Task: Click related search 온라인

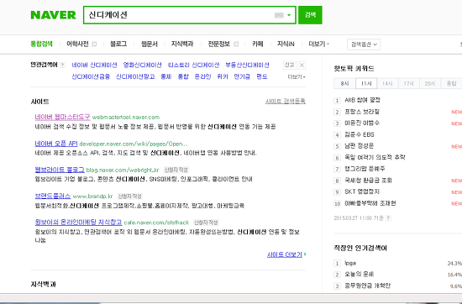Action: tap(202, 76)
